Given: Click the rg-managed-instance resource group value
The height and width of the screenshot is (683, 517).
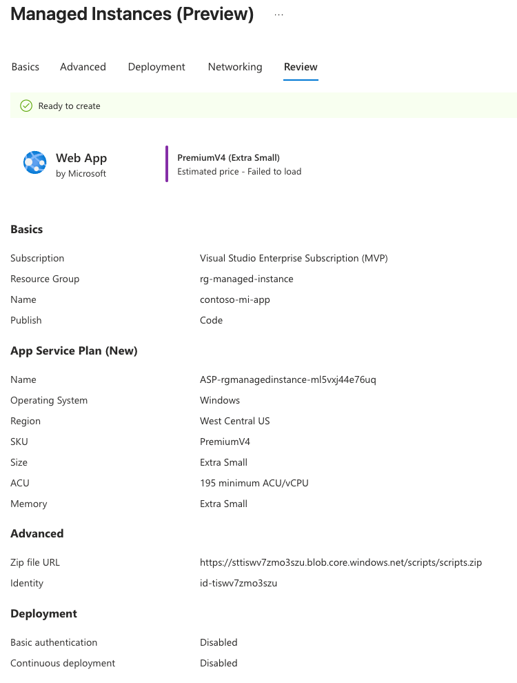Looking at the screenshot, I should [x=246, y=279].
